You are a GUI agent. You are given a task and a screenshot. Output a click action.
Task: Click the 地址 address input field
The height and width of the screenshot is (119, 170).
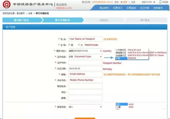(85, 92)
